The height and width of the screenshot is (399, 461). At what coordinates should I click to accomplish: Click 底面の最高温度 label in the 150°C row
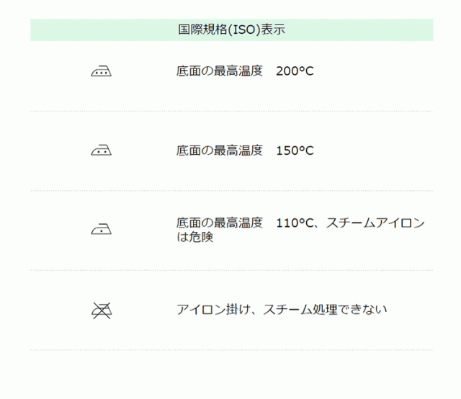tap(220, 151)
